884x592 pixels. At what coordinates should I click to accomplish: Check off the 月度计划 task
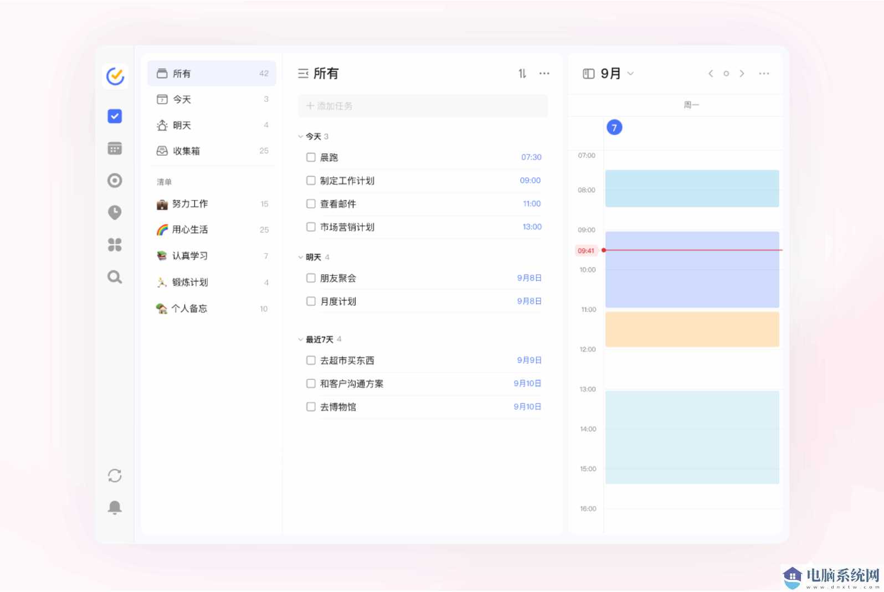tap(311, 301)
